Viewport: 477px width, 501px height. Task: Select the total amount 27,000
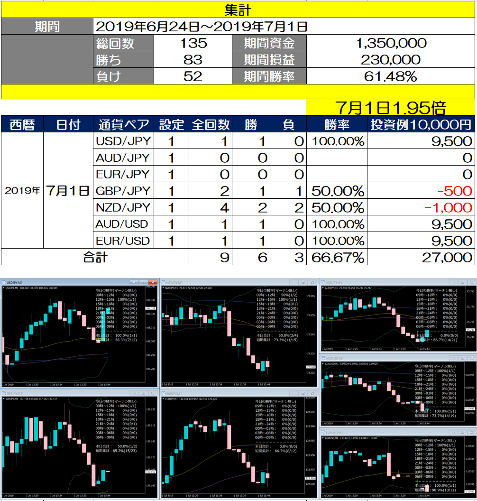[421, 257]
